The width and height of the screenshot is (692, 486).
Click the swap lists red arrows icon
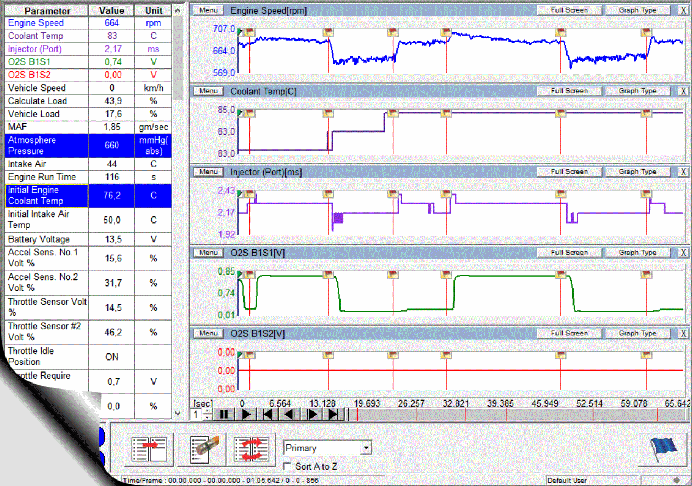coord(251,450)
